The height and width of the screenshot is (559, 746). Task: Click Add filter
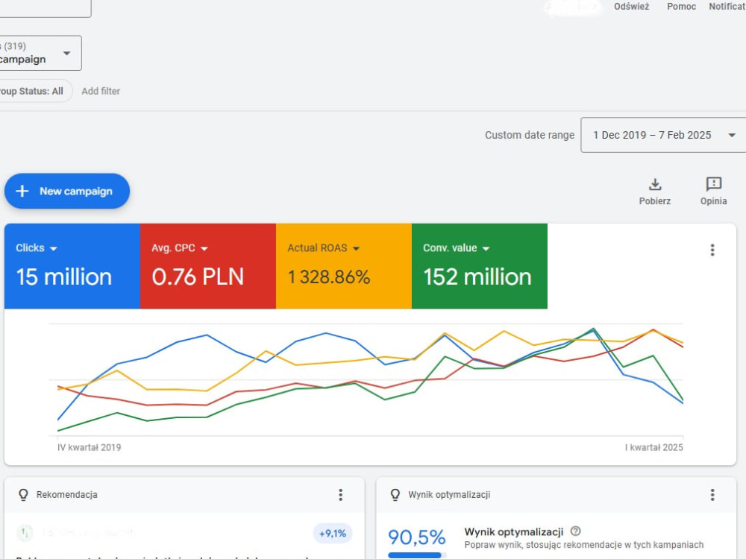tap(101, 91)
